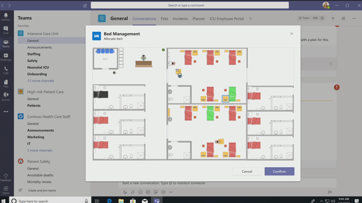
Task: Click the search or command box
Action: click(190, 5)
